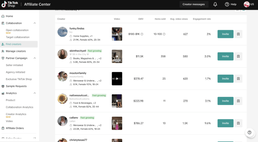The height and width of the screenshot is (142, 258).
Task: Click the Manage creators people icon
Action: pyautogui.click(x=3, y=51)
